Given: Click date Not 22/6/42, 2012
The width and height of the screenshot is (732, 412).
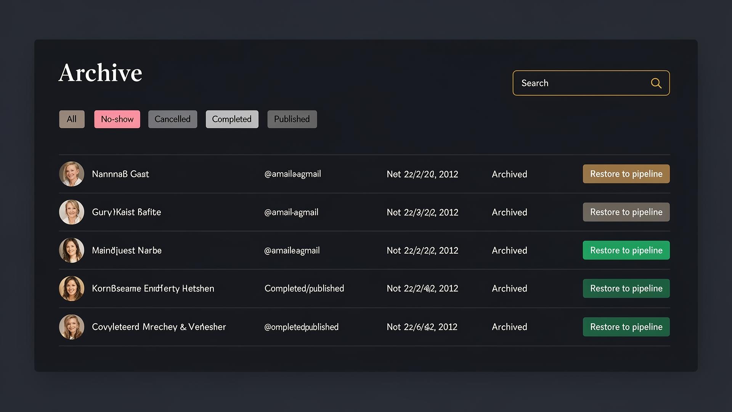Looking at the screenshot, I should click(422, 327).
